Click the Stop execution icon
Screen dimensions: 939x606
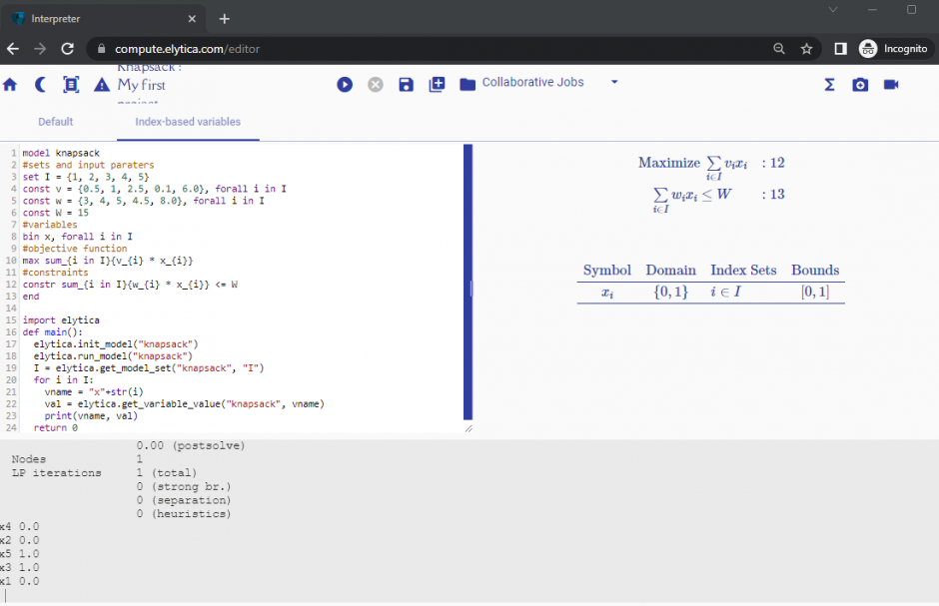coord(376,85)
